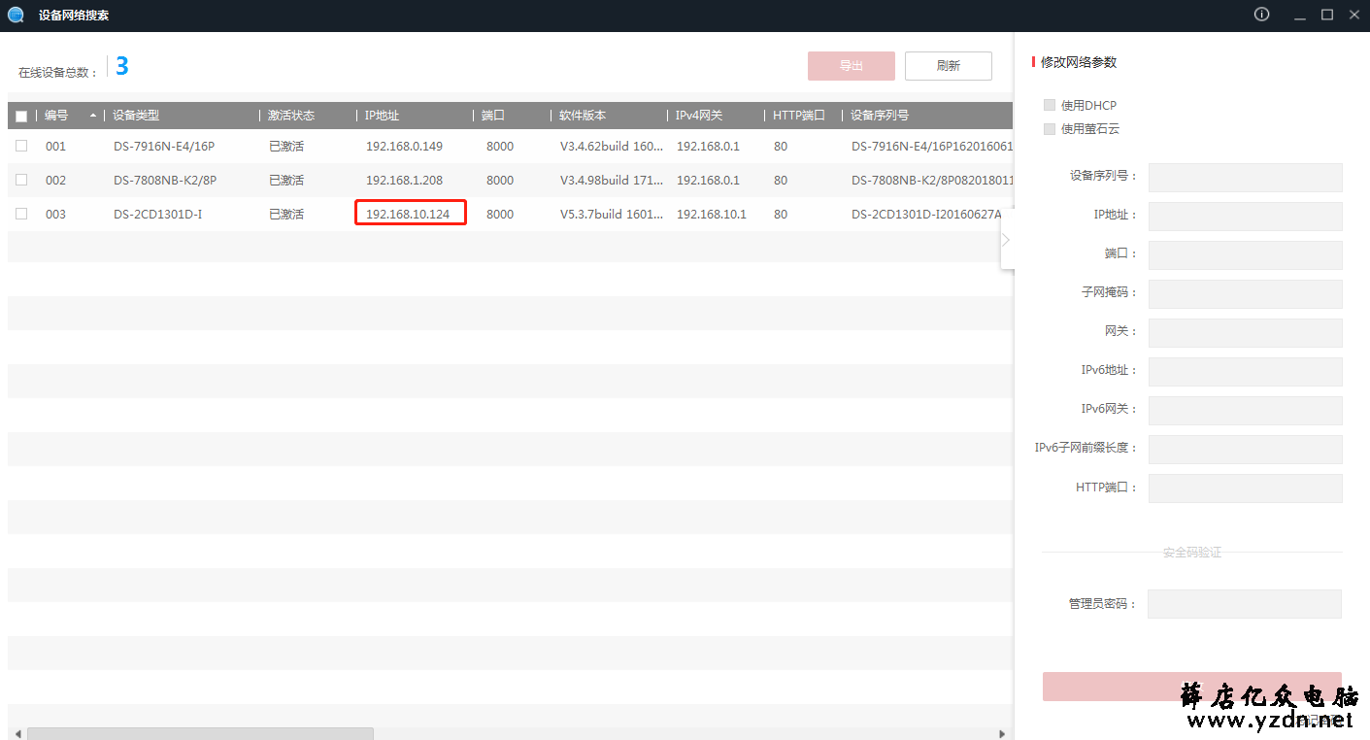Maximize the 设备网络搜索 window
This screenshot has width=1370, height=740.
(x=1327, y=15)
